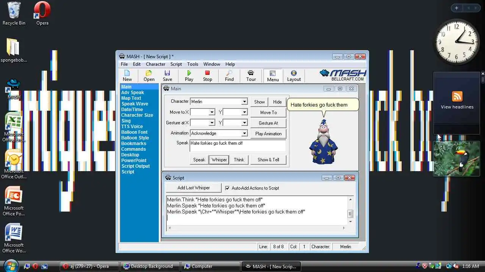Click the Show character button
The width and height of the screenshot is (485, 272).
(x=260, y=102)
